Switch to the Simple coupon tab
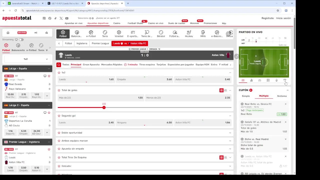320x180 pixels. coord(246,96)
